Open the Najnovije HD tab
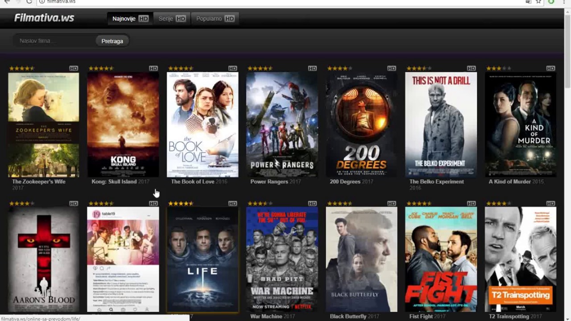This screenshot has width=571, height=321. 130,19
